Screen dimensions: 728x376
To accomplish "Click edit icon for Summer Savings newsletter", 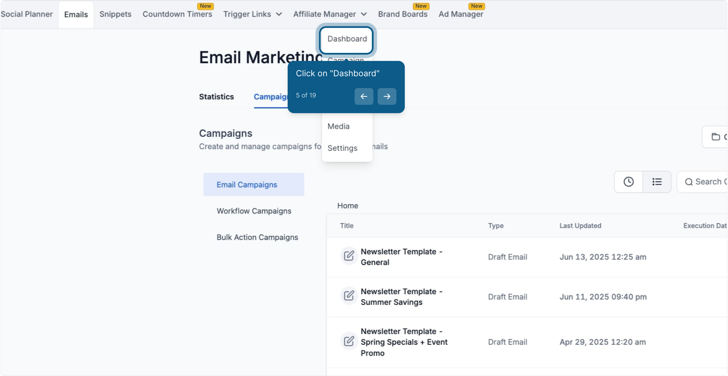I will pyautogui.click(x=349, y=296).
